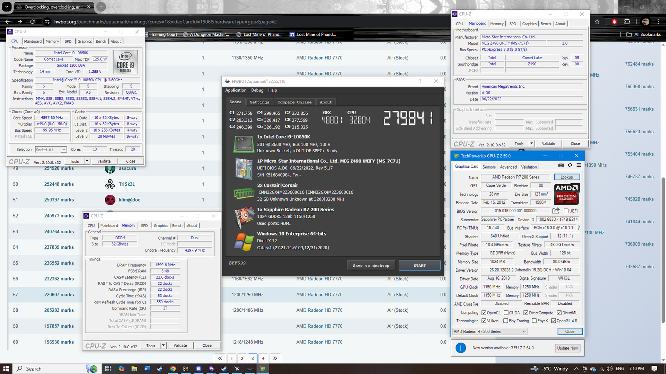
Task: Click START in Aquamark
Action: (419, 266)
